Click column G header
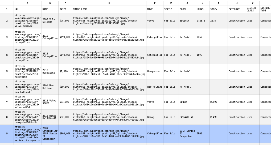The height and width of the screenshot is (145, 271). pyautogui.click(x=187, y=3)
